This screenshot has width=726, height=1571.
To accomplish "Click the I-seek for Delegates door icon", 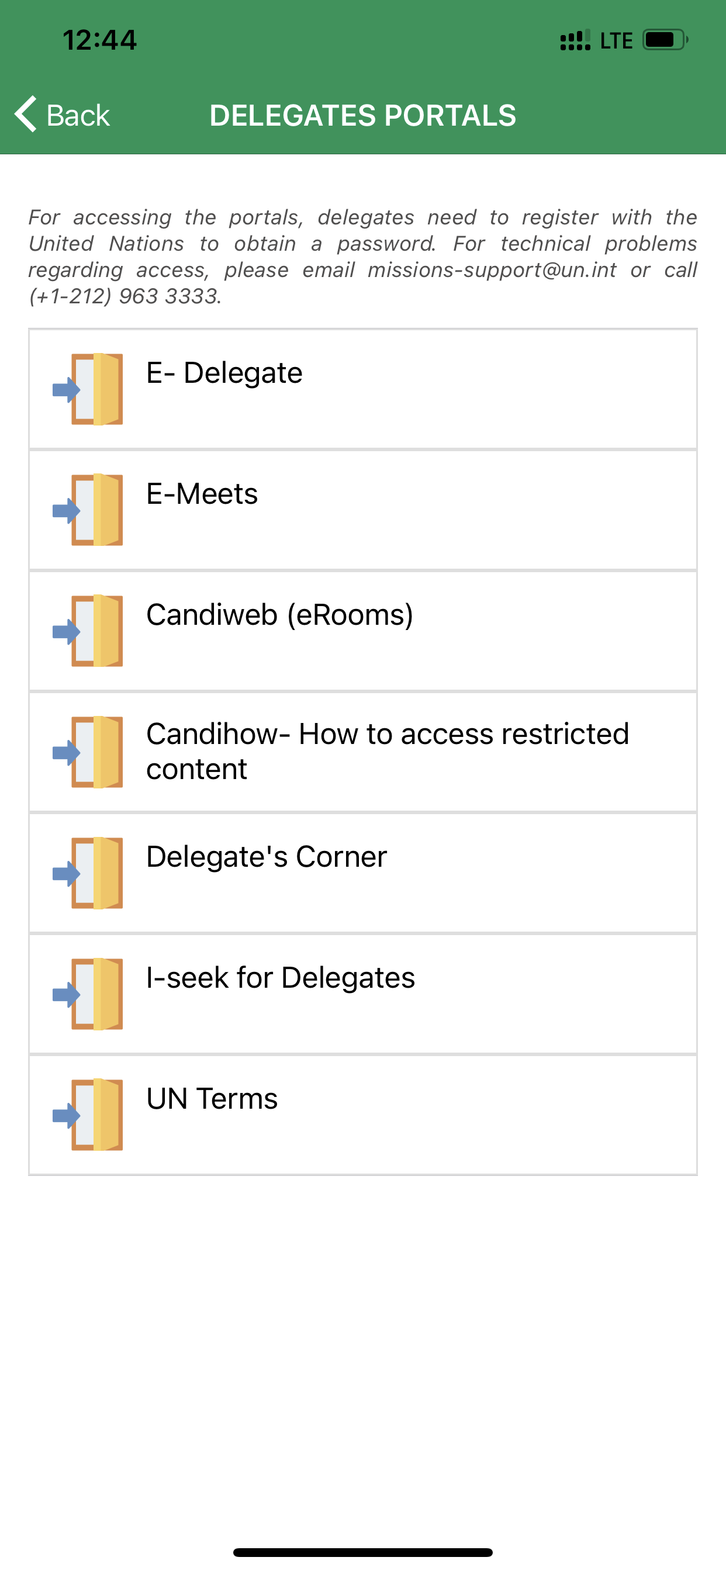I will pos(89,994).
